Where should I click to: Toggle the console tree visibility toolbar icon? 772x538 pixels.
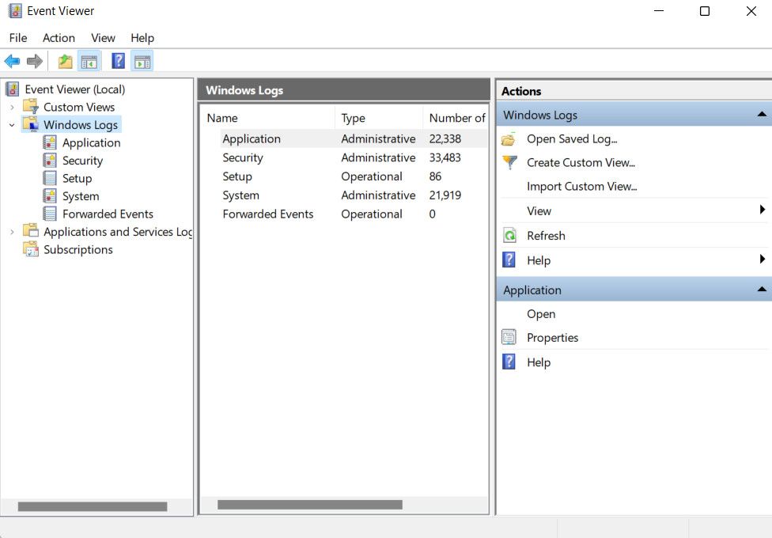[x=90, y=60]
